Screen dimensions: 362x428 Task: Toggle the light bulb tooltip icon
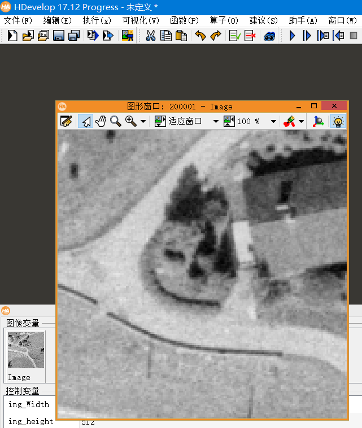(x=338, y=121)
